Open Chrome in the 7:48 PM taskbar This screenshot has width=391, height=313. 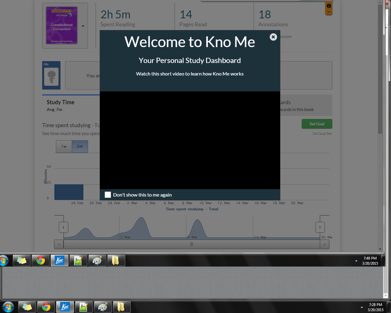(41, 260)
